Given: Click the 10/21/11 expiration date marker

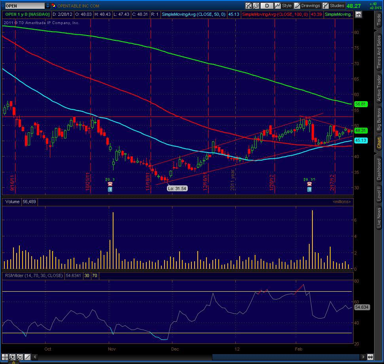Looking at the screenshot, I should click(87, 182).
